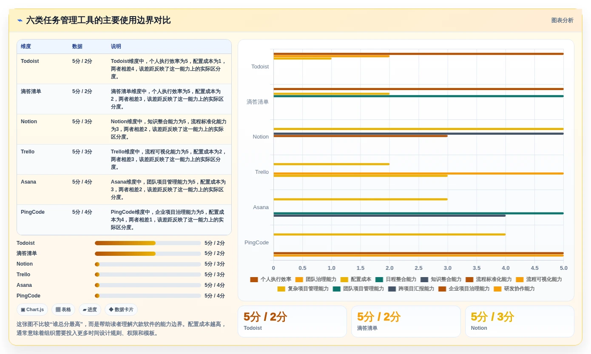Click the Todoist description cell in table
The height and width of the screenshot is (354, 591).
click(169, 69)
